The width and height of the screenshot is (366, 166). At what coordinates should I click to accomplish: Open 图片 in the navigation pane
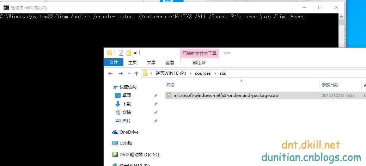tap(127, 121)
